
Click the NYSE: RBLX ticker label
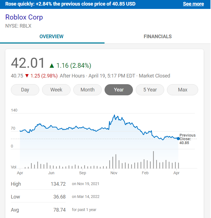[x=19, y=26]
